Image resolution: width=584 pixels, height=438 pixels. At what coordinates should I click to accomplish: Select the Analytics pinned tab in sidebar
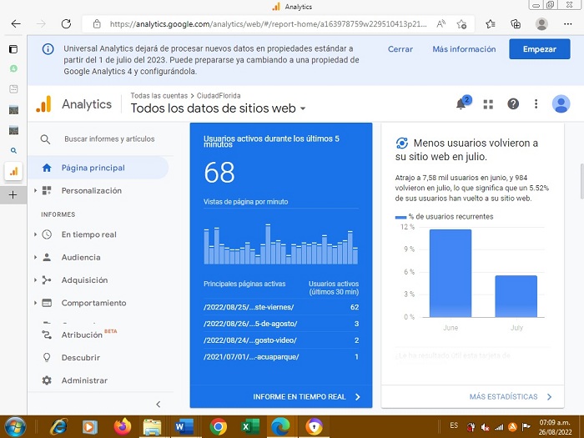[14, 171]
